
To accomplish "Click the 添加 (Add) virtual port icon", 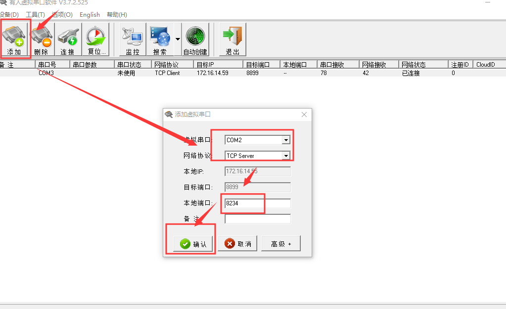I will (x=15, y=39).
